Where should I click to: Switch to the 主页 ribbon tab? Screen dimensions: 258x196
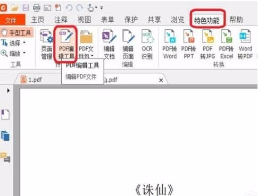tap(38, 20)
